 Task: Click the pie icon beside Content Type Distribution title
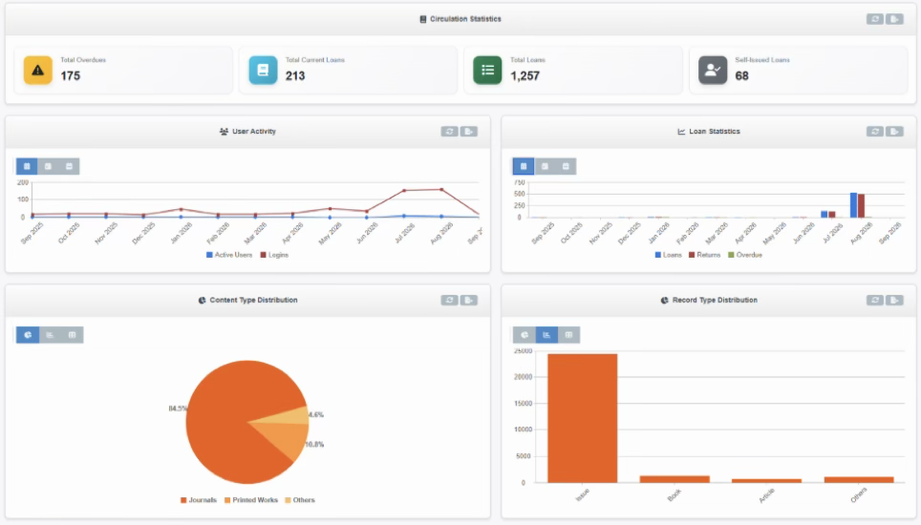pyautogui.click(x=202, y=301)
